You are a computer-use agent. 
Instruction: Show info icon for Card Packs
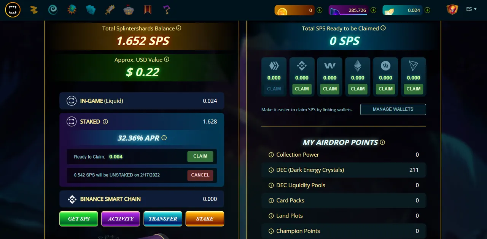(271, 201)
